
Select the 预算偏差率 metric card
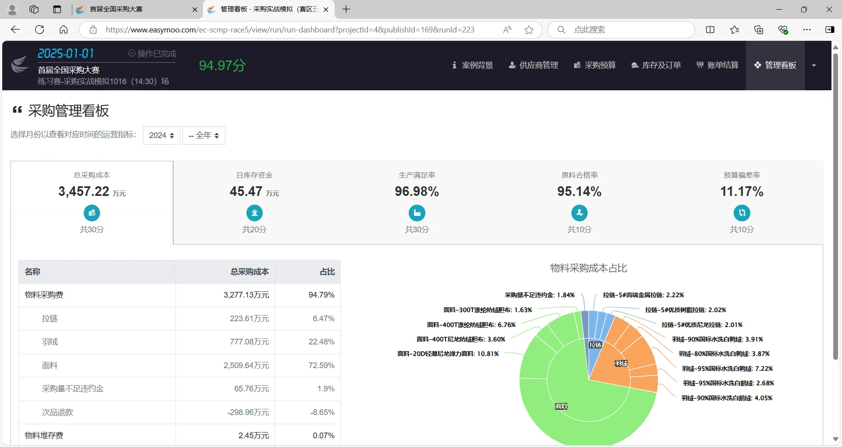pyautogui.click(x=742, y=202)
